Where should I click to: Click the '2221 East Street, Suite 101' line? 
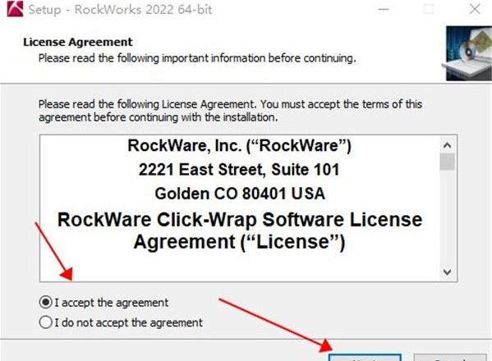pos(239,170)
